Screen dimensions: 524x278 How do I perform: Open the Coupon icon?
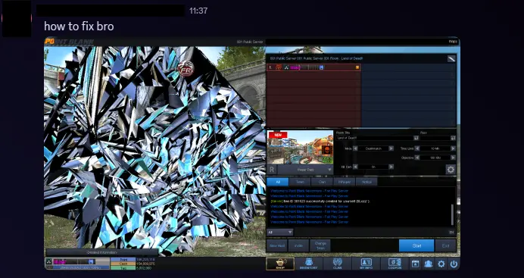[x=395, y=264]
